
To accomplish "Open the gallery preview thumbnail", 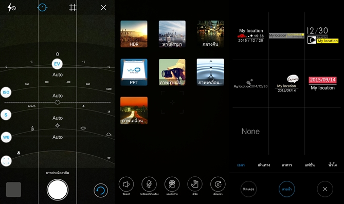I will pos(13,190).
